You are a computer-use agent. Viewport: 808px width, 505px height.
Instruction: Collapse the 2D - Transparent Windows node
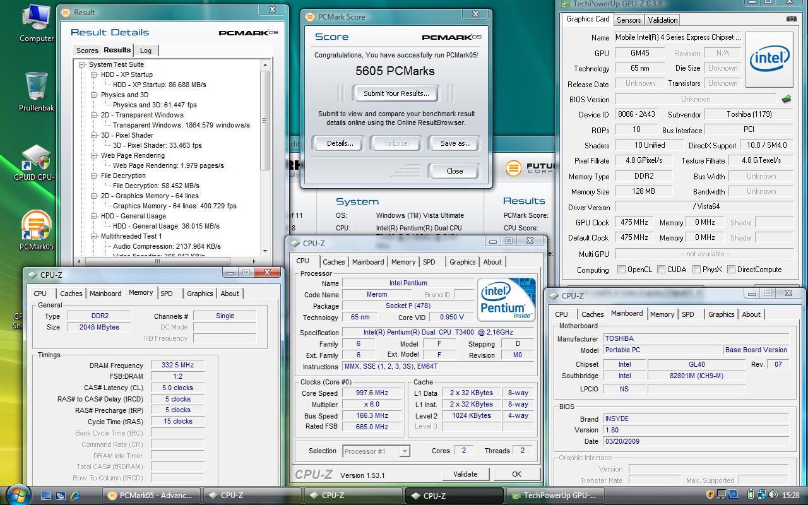93,115
